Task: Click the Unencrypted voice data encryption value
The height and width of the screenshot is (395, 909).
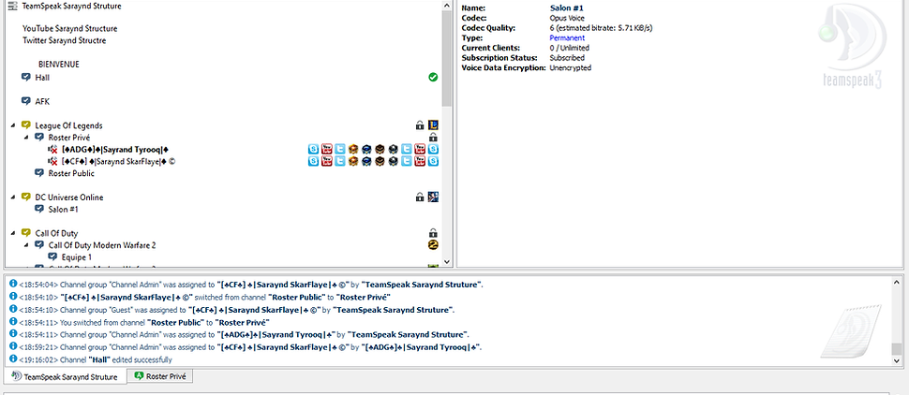Action: tap(571, 67)
